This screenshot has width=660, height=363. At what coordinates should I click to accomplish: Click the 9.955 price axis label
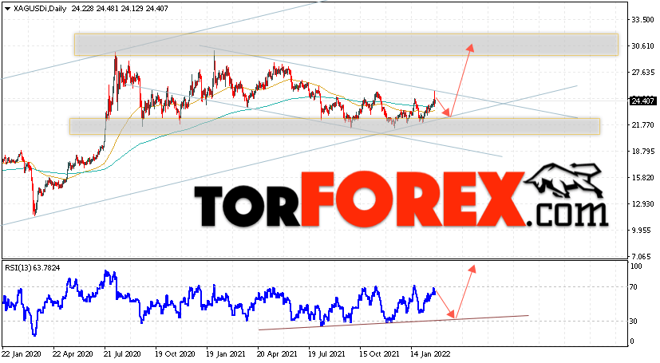pyautogui.click(x=642, y=230)
